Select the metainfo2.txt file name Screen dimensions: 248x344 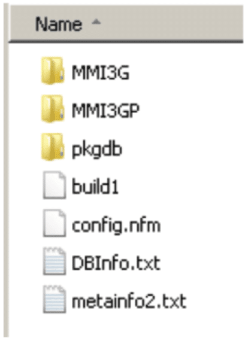(129, 301)
